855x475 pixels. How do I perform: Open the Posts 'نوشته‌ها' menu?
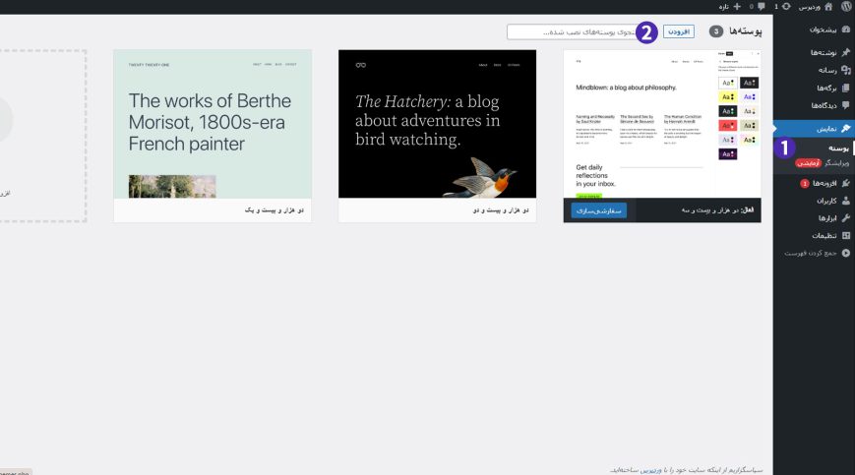817,52
